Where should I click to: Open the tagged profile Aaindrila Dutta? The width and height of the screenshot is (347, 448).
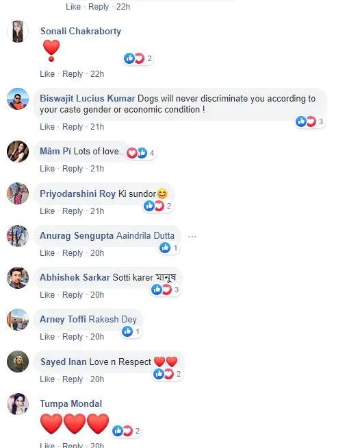[x=145, y=236]
